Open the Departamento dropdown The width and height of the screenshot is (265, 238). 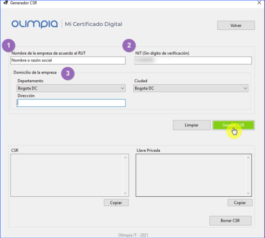71,88
